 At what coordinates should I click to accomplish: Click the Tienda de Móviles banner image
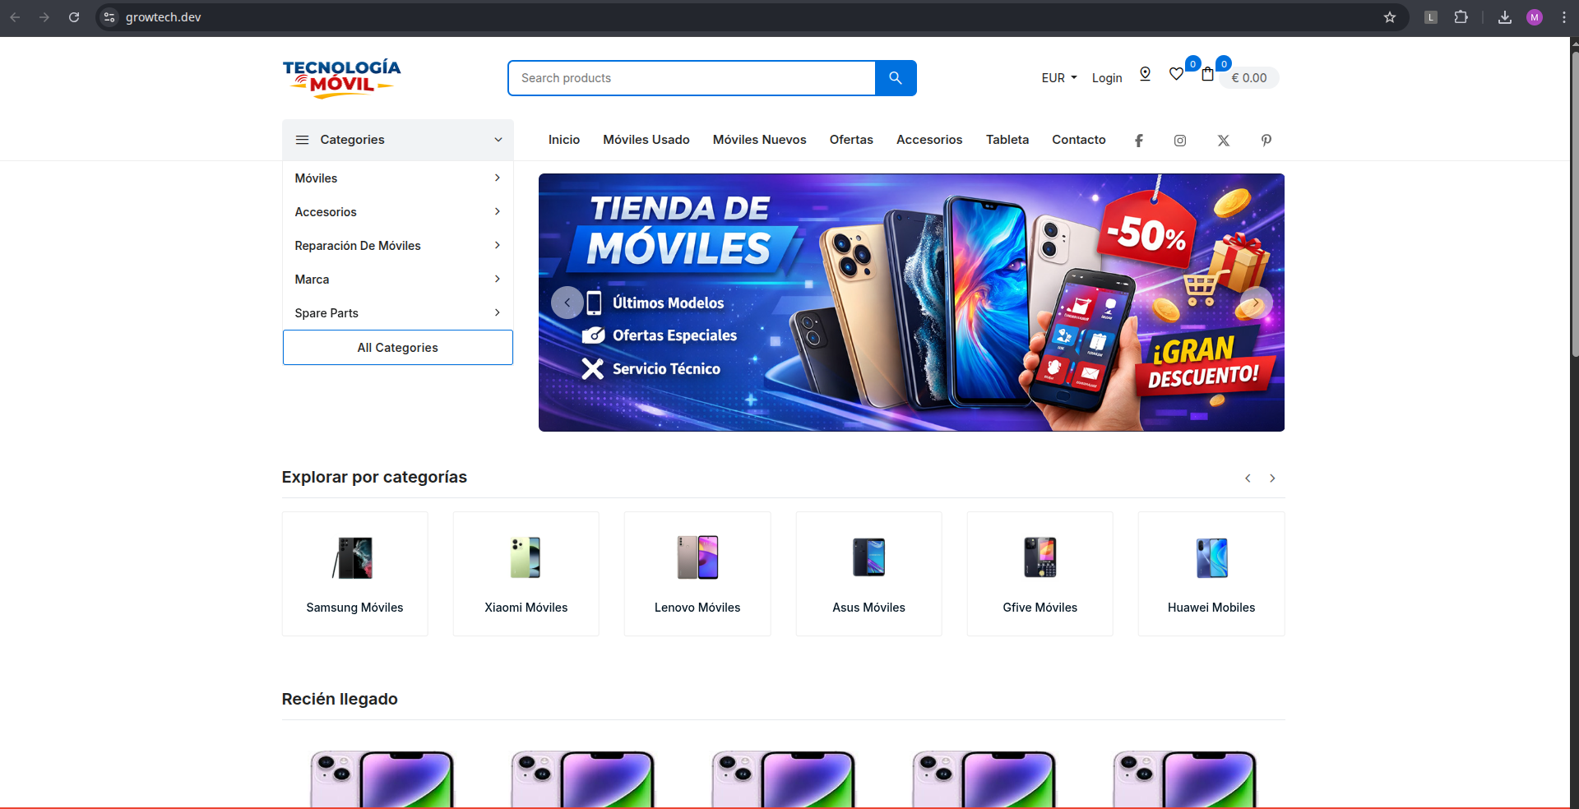pyautogui.click(x=911, y=303)
